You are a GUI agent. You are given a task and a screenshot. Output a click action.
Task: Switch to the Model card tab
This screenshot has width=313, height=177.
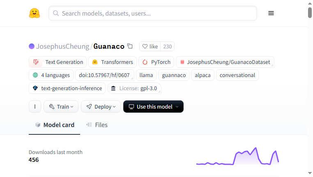click(x=55, y=125)
